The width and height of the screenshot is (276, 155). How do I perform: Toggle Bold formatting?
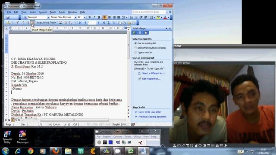pos(89,17)
